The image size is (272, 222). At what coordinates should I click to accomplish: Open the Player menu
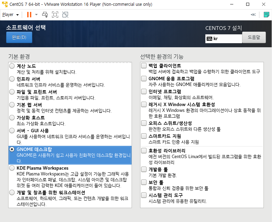(10, 15)
